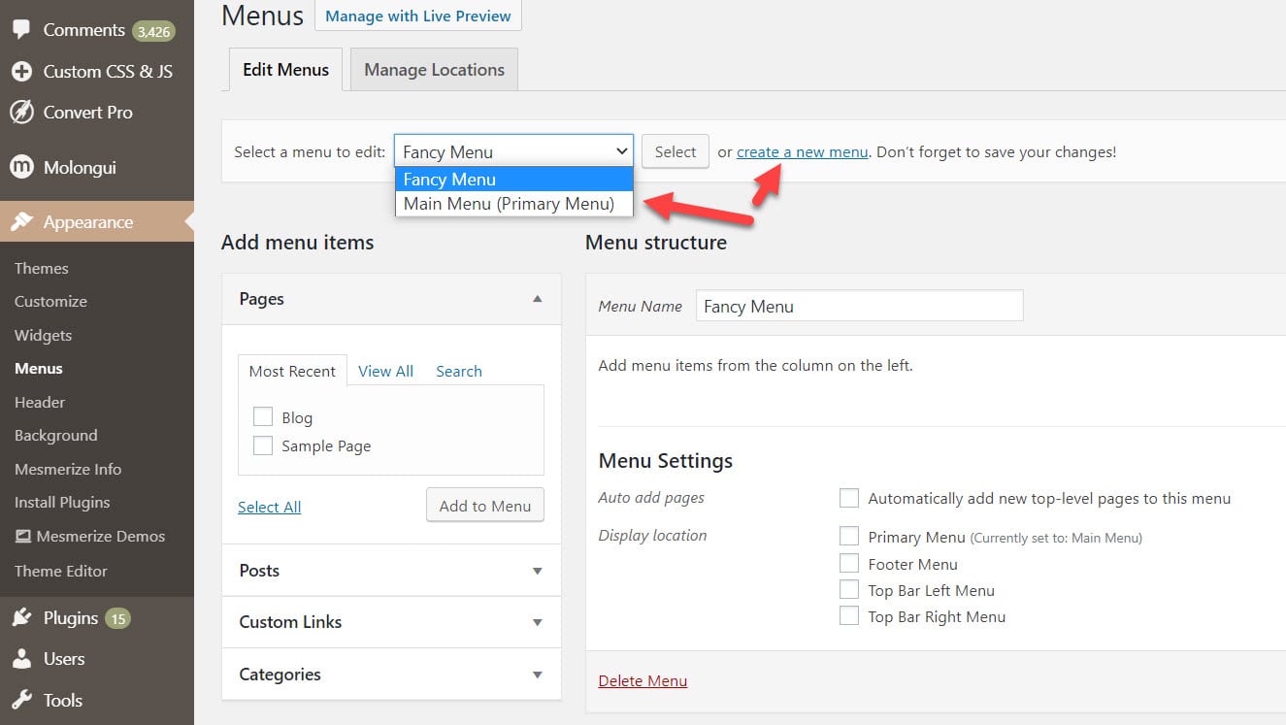Click the create a new menu link

[x=801, y=151]
